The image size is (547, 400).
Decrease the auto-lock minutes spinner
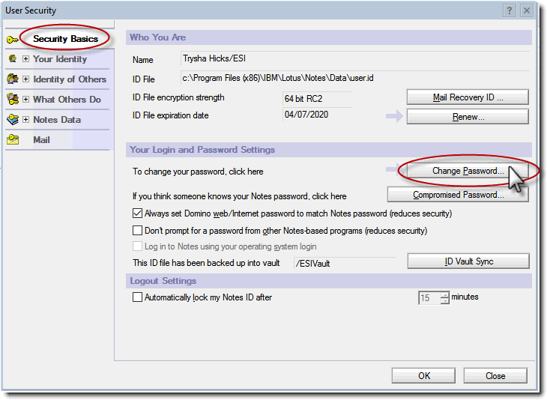pos(445,301)
